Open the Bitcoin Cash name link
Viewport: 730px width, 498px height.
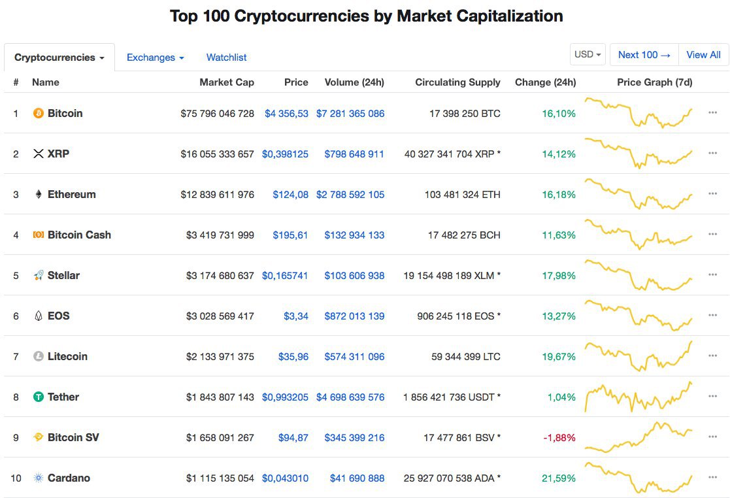[x=79, y=235]
